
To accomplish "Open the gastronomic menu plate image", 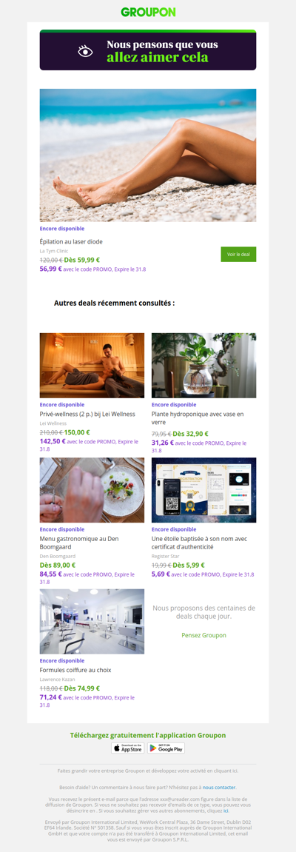I will pos(92,489).
